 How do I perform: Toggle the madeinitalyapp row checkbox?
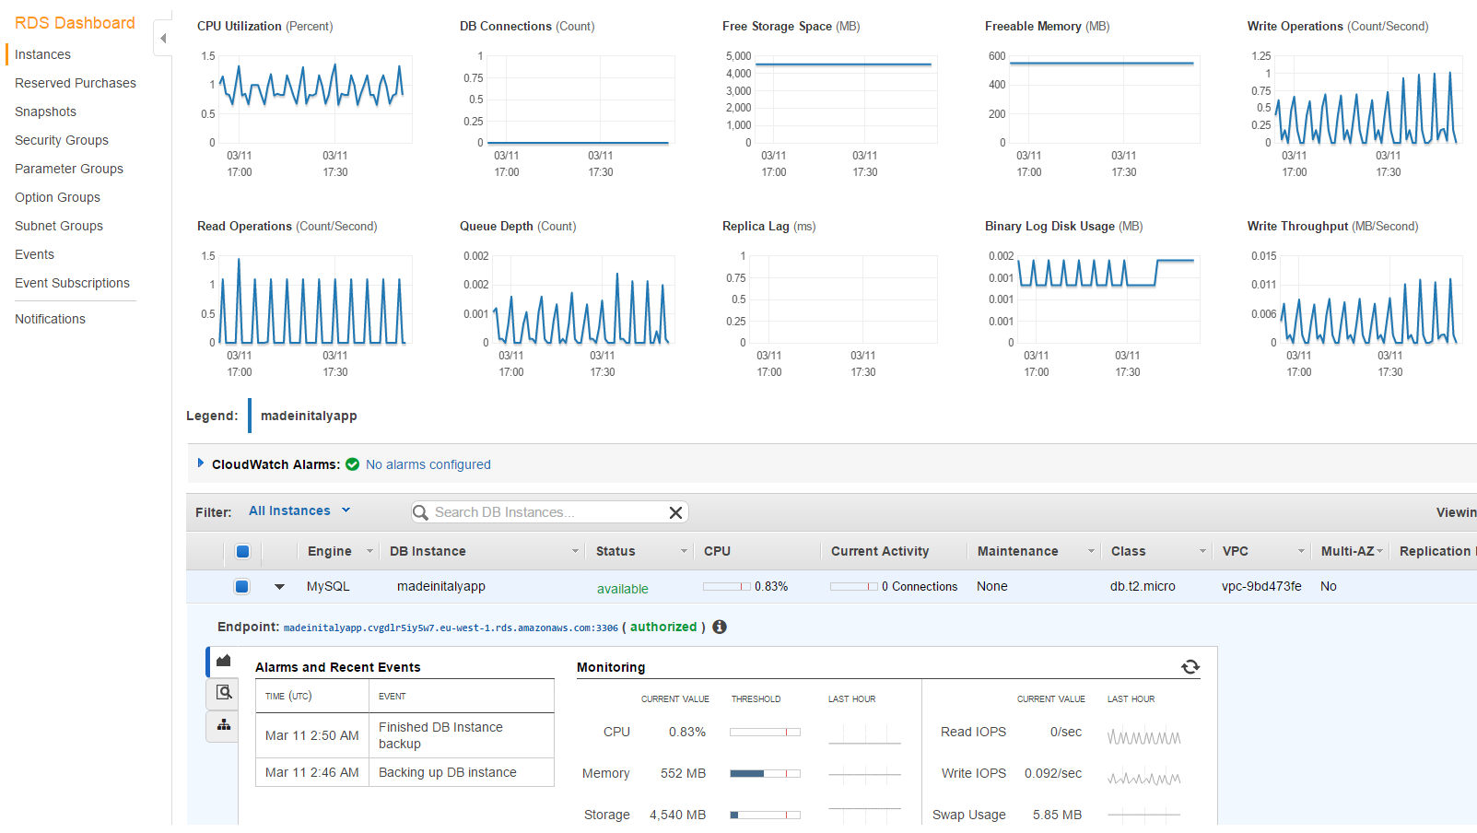241,586
